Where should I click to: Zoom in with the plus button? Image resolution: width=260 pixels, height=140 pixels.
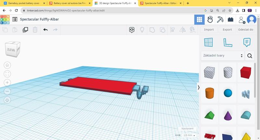[x=7, y=83]
